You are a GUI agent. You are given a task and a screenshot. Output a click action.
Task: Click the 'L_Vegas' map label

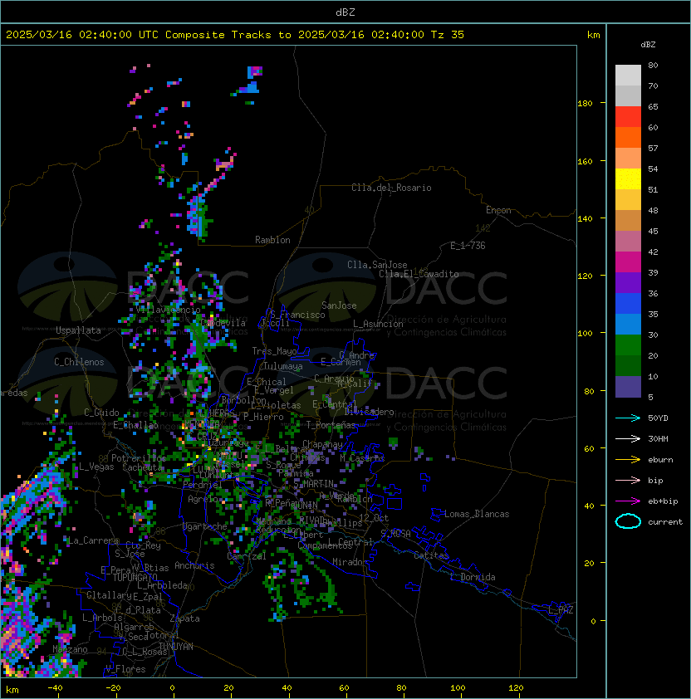96,467
